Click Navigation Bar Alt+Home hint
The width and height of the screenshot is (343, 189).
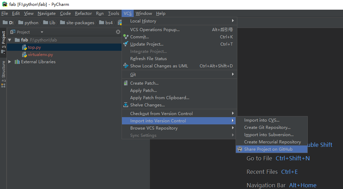(x=282, y=185)
